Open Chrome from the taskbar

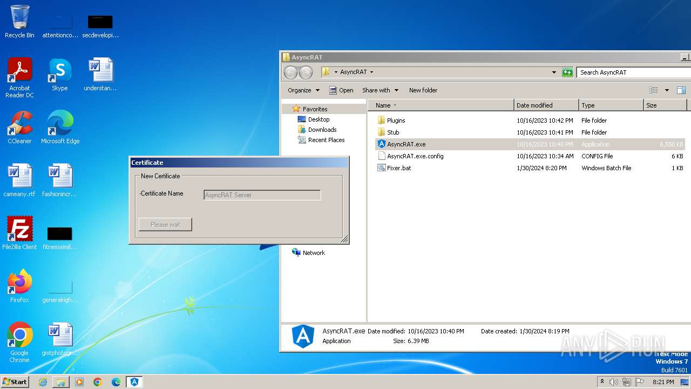98,382
